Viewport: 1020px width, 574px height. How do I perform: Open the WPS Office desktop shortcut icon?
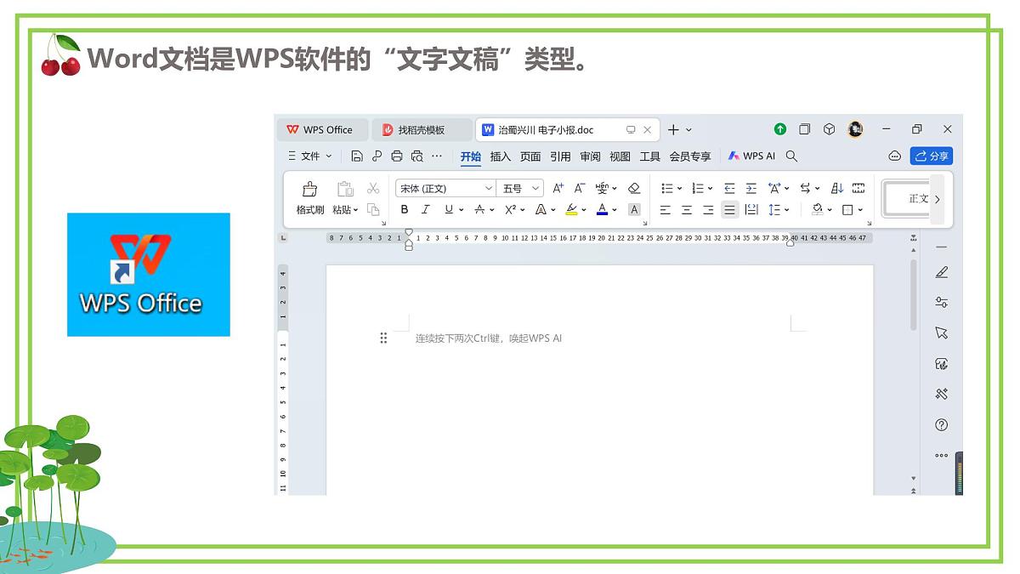pos(149,274)
